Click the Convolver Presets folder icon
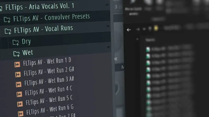The image size is (209, 117). (7, 20)
